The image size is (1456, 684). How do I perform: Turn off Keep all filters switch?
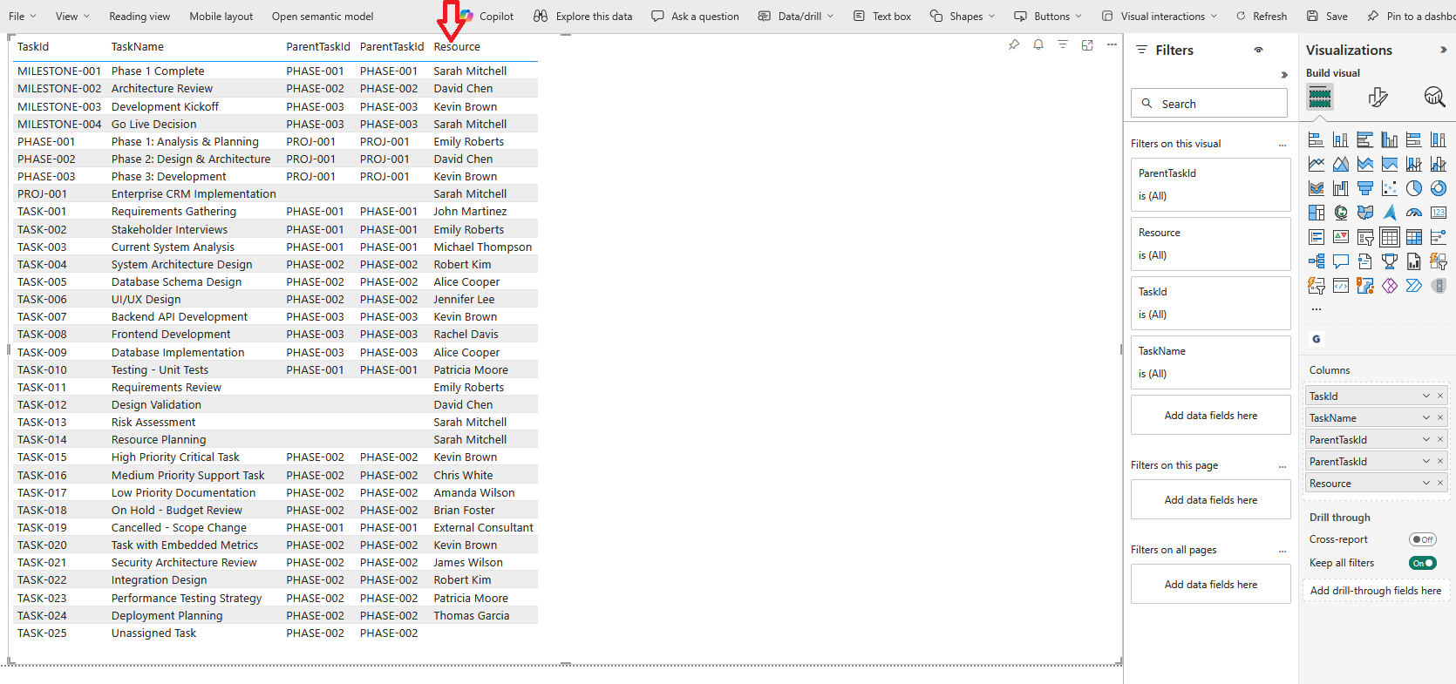1422,563
